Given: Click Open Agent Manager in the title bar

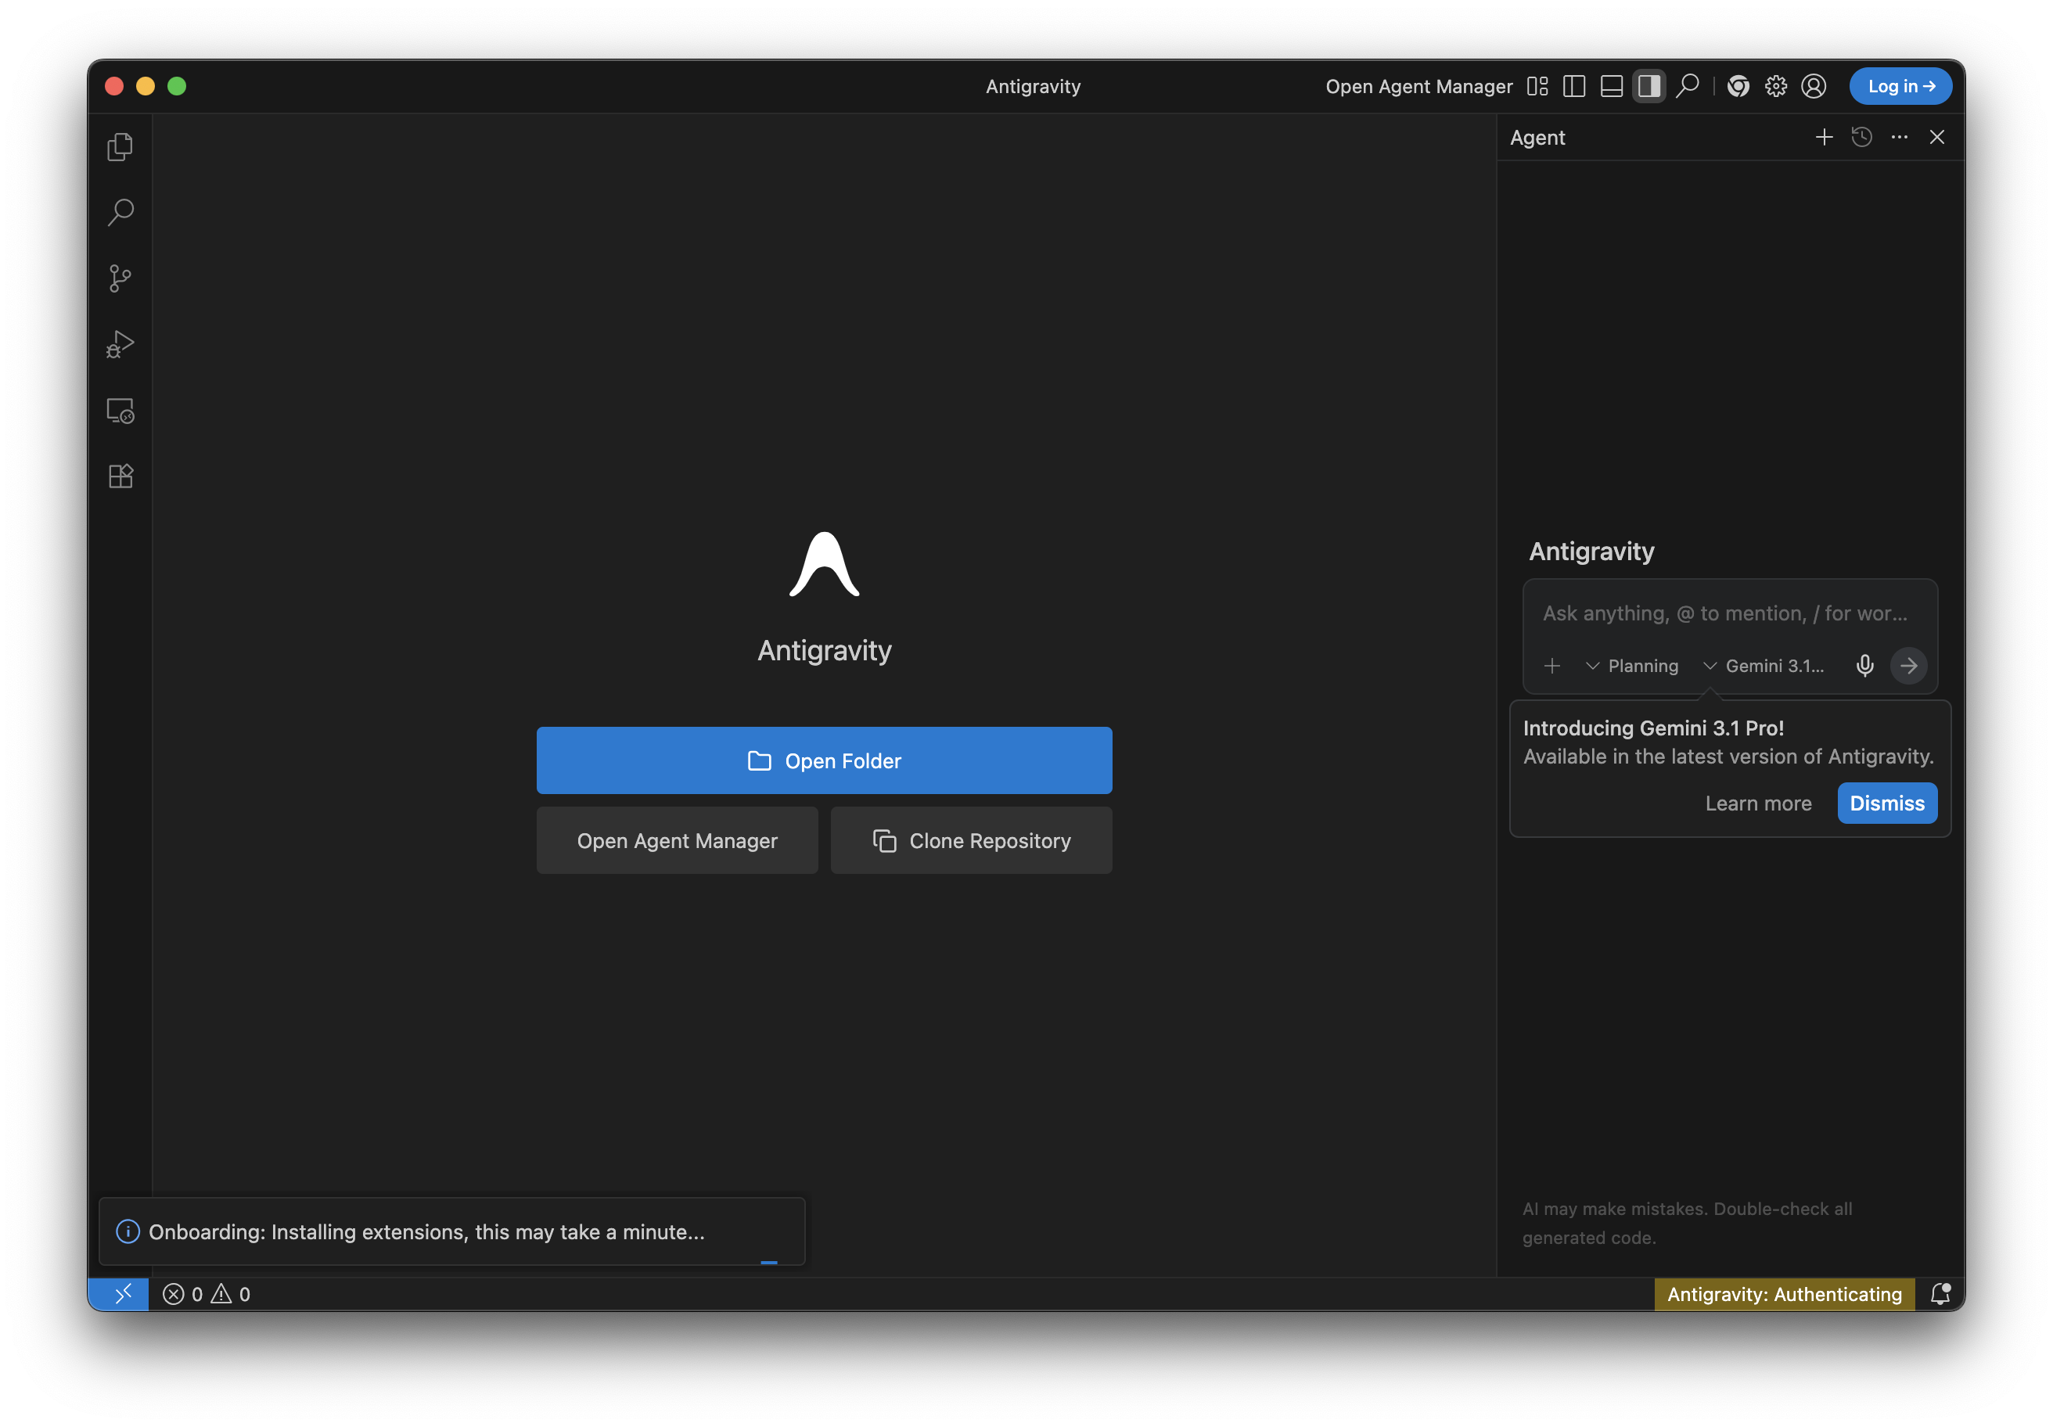Looking at the screenshot, I should pyautogui.click(x=1419, y=86).
